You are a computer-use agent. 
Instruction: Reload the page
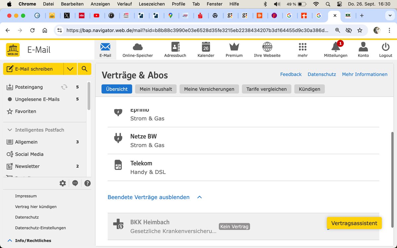point(32,30)
